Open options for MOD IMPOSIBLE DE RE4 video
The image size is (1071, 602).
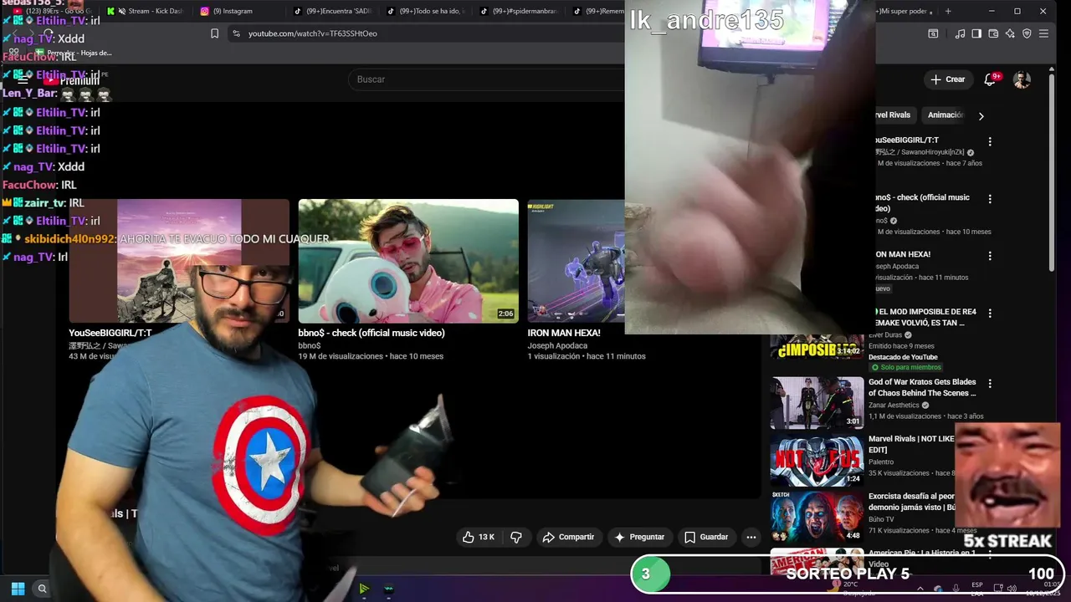990,314
